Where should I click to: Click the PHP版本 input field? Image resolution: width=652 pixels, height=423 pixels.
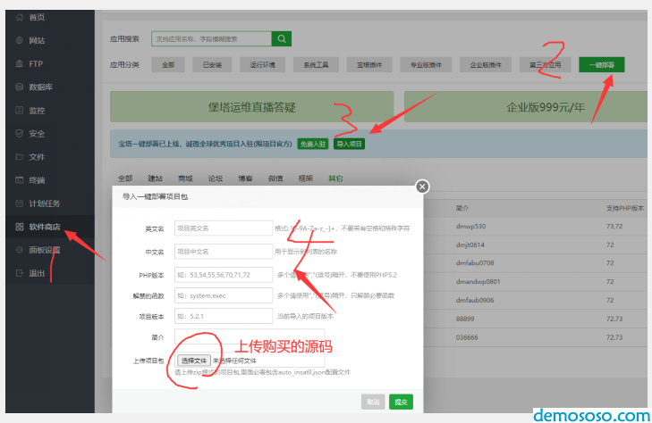224,275
